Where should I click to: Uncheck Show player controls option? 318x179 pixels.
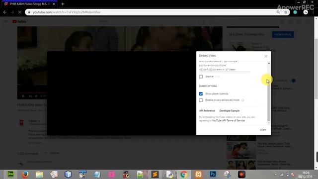[x=201, y=94]
